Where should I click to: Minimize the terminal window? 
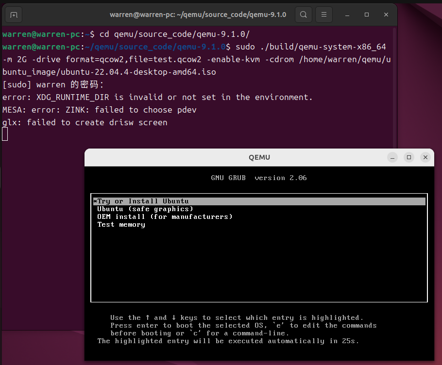[347, 15]
